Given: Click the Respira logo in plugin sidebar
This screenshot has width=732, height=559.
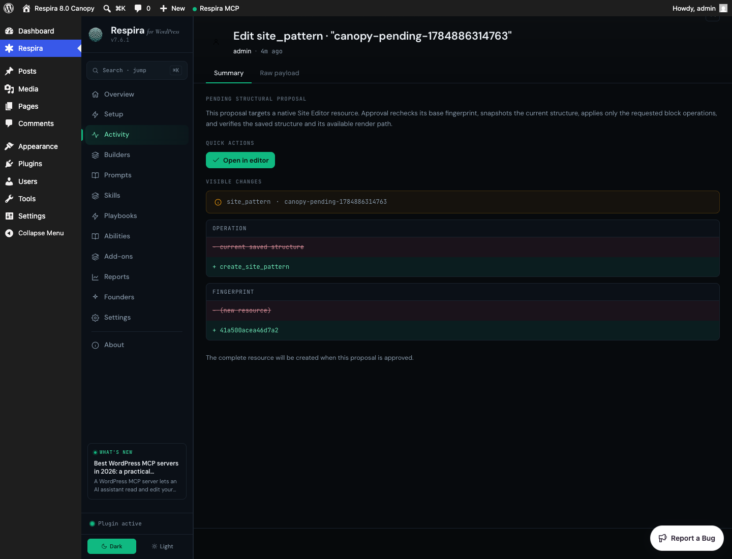Looking at the screenshot, I should [96, 34].
